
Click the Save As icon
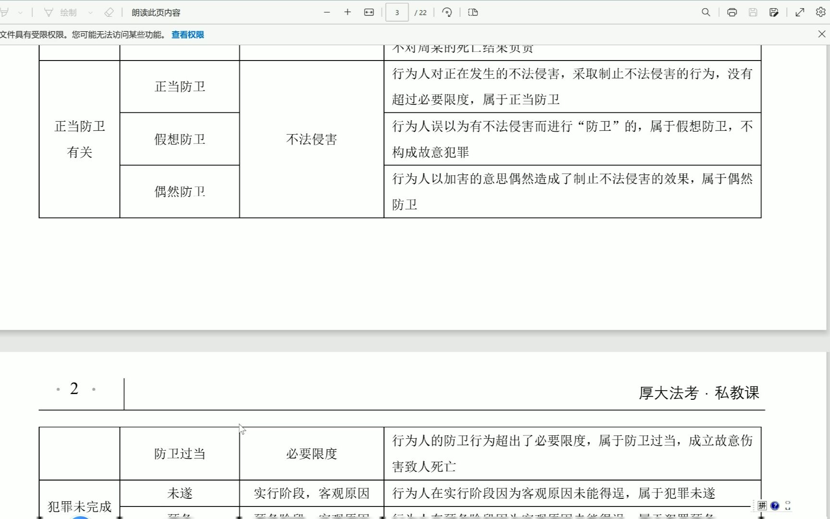[x=774, y=12]
